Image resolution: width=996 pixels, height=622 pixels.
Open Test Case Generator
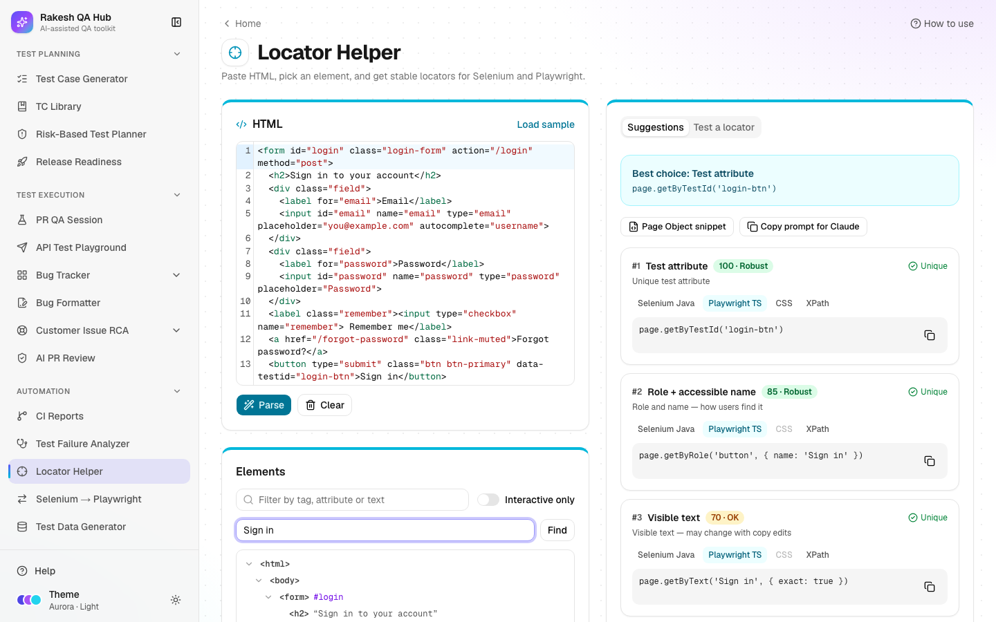(x=99, y=79)
